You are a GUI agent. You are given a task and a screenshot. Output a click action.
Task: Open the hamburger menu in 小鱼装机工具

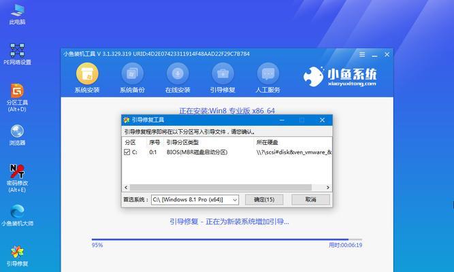click(x=362, y=54)
